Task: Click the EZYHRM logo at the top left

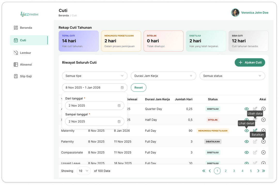Action: point(29,14)
